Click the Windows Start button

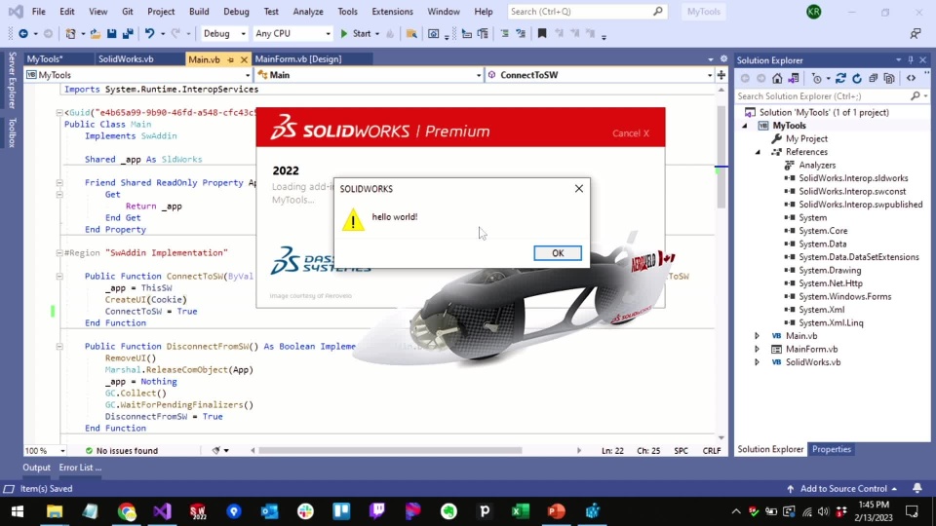click(18, 511)
